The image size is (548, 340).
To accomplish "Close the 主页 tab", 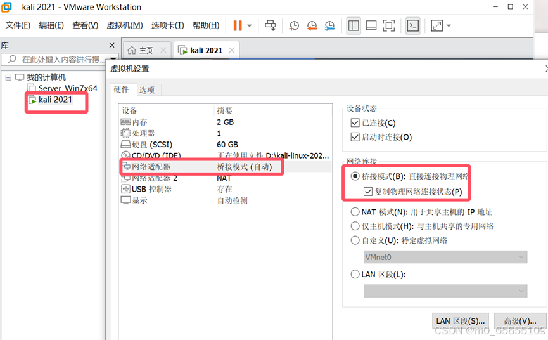I will 163,50.
